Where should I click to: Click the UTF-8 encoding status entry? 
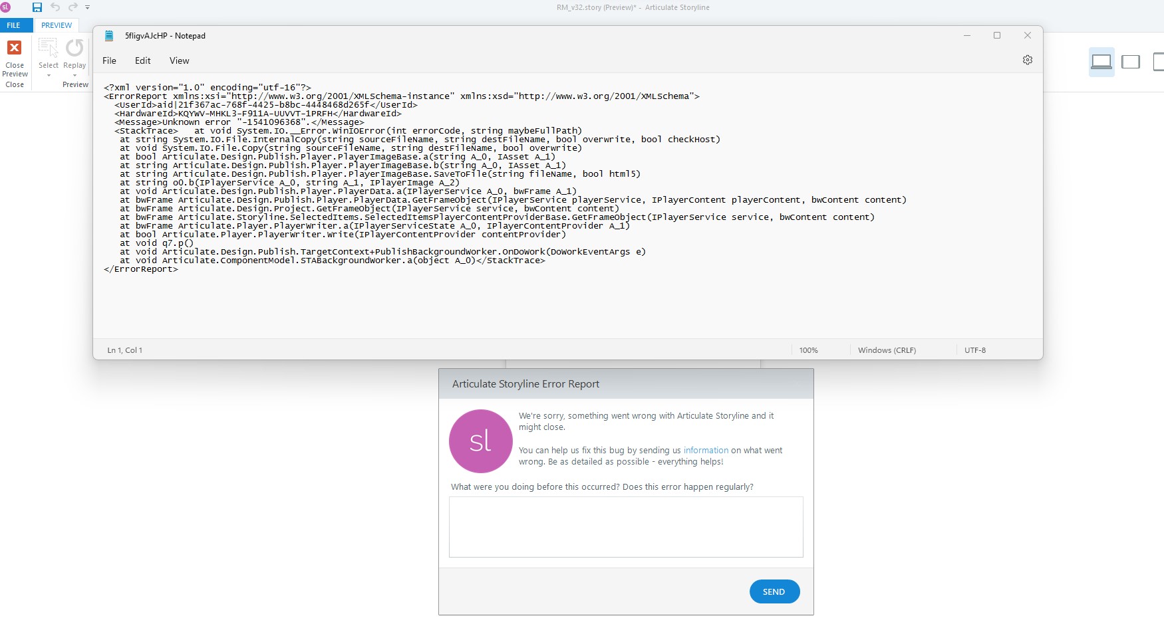pos(975,350)
